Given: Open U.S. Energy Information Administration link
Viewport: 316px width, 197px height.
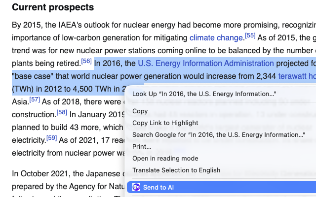Looking at the screenshot, I should tap(206, 64).
